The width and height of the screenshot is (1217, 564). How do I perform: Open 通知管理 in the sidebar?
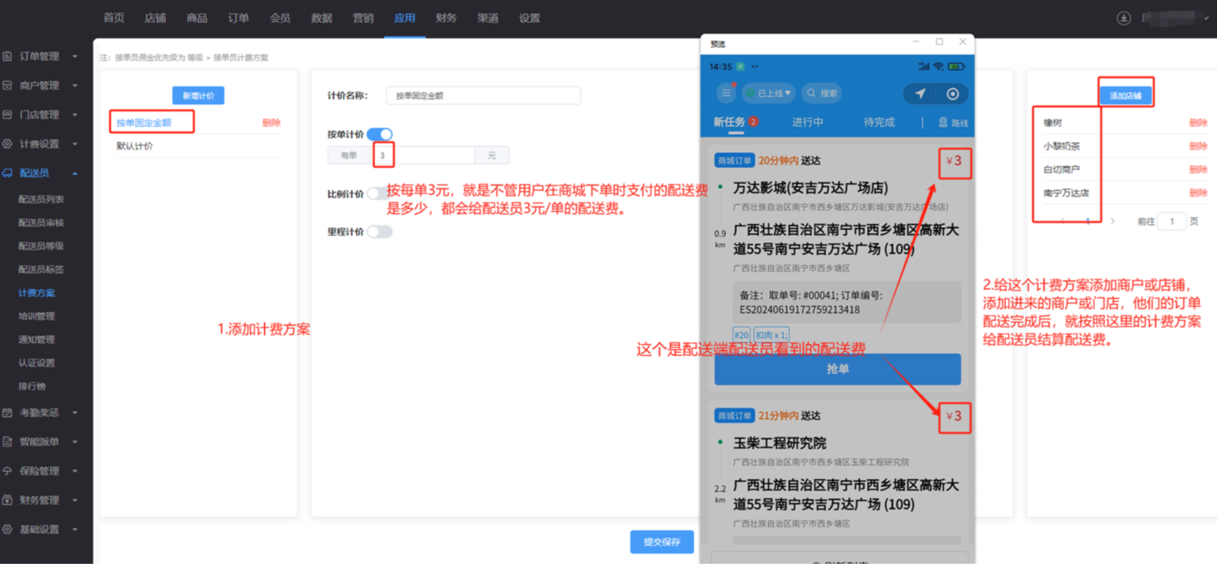pos(36,339)
